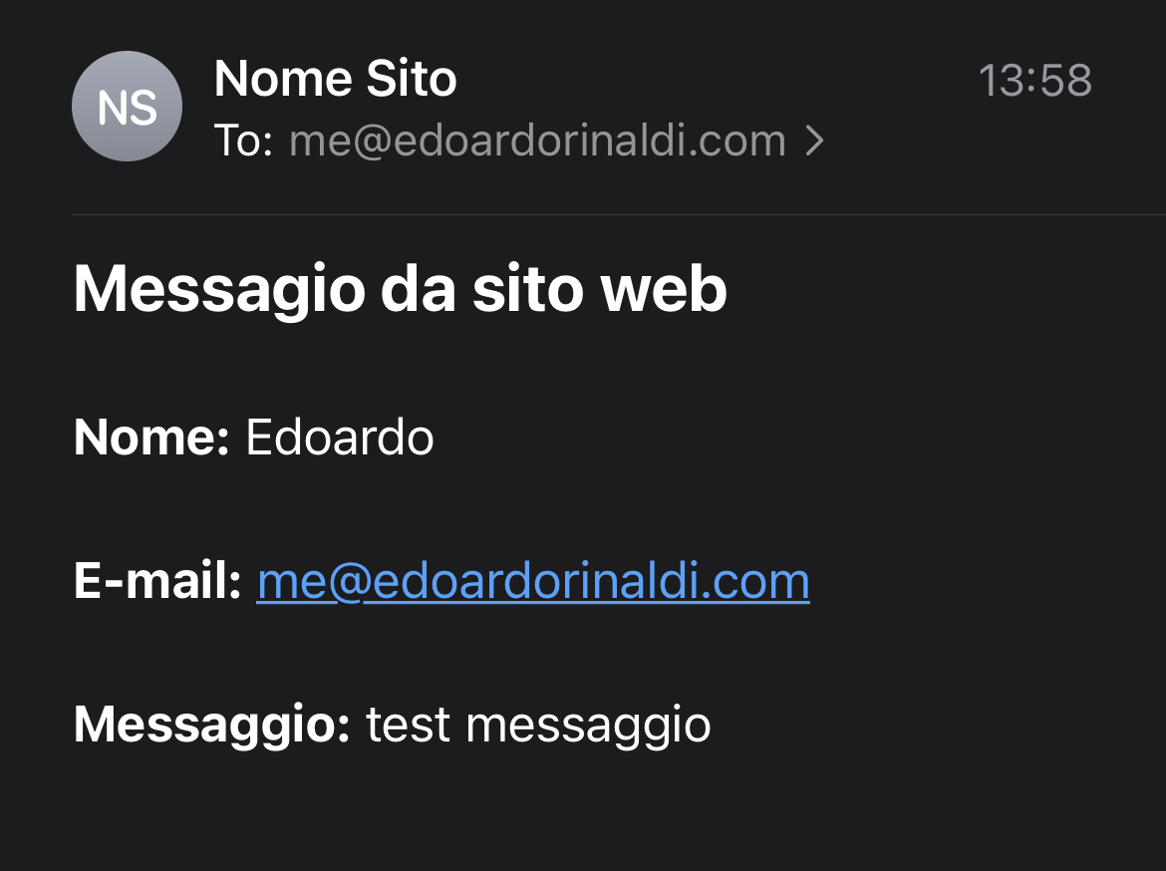Click the word "test" in the message
1166x871 pixels.
(x=409, y=725)
